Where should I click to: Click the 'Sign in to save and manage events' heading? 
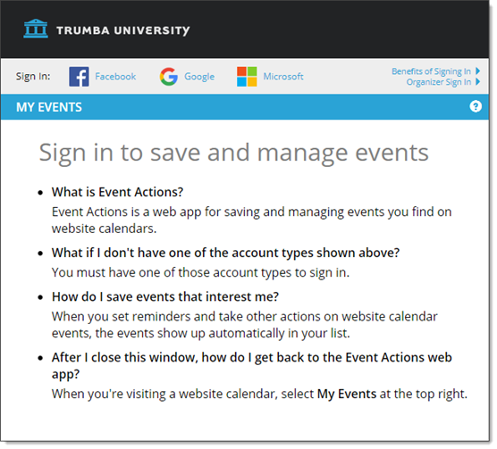coord(234,154)
